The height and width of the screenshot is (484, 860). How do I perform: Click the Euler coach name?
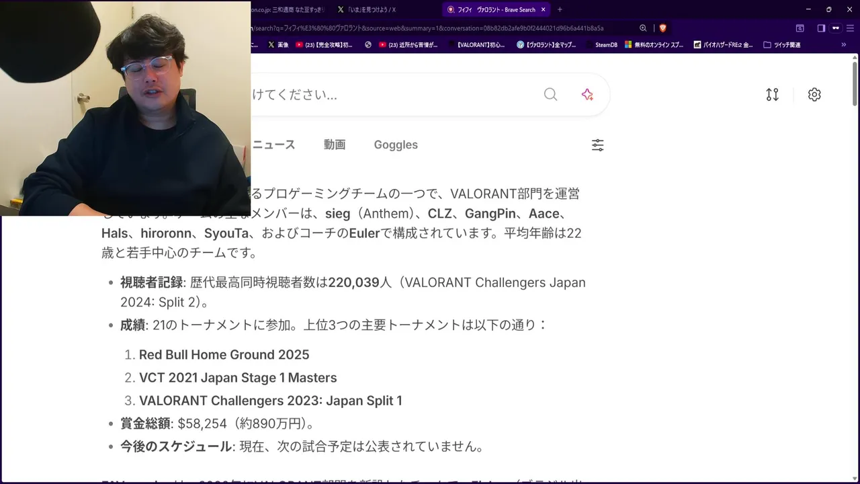click(365, 233)
